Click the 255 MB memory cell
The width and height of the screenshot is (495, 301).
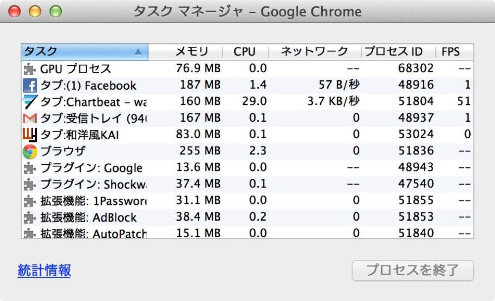[200, 150]
